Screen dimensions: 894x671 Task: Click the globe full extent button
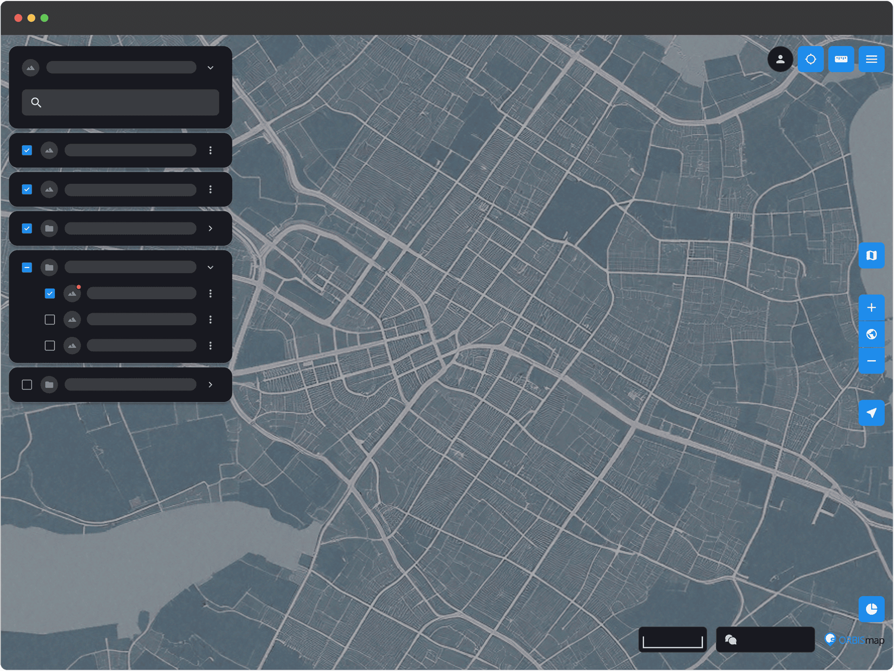(x=871, y=334)
